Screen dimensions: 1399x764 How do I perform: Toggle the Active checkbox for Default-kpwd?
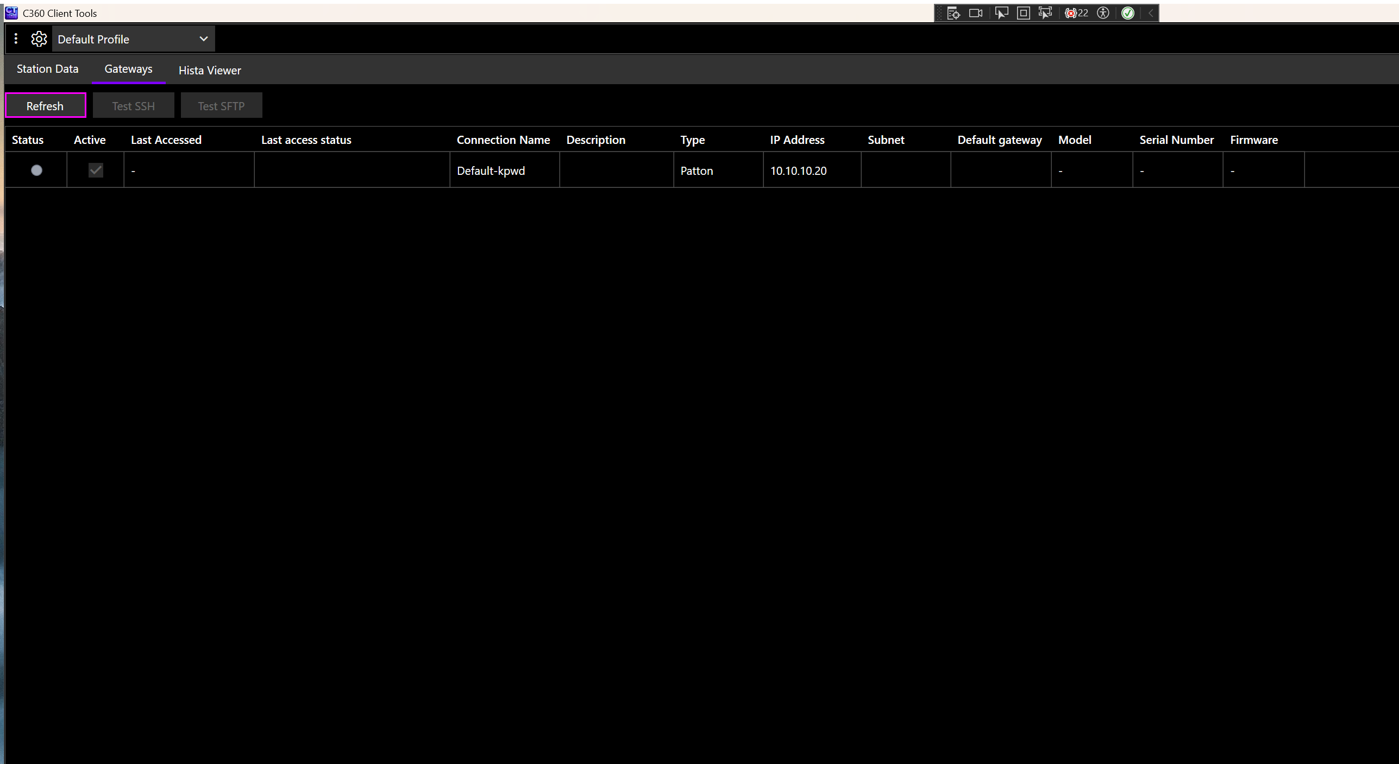pyautogui.click(x=96, y=171)
